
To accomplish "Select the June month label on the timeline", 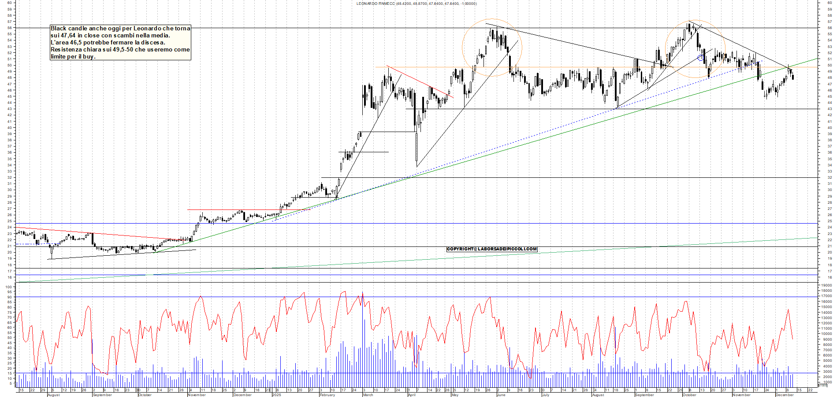I will 501,395.
